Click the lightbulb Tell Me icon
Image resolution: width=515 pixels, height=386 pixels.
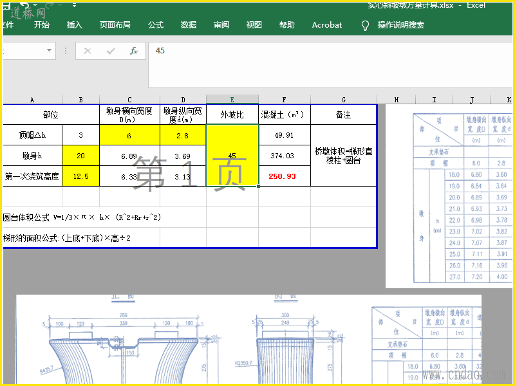point(365,25)
